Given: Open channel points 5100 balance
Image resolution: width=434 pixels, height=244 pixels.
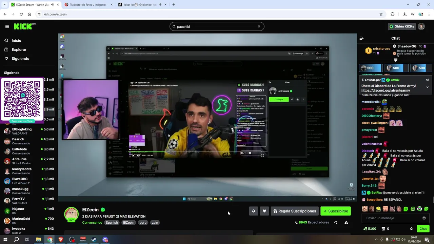Looking at the screenshot, I should [370, 229].
